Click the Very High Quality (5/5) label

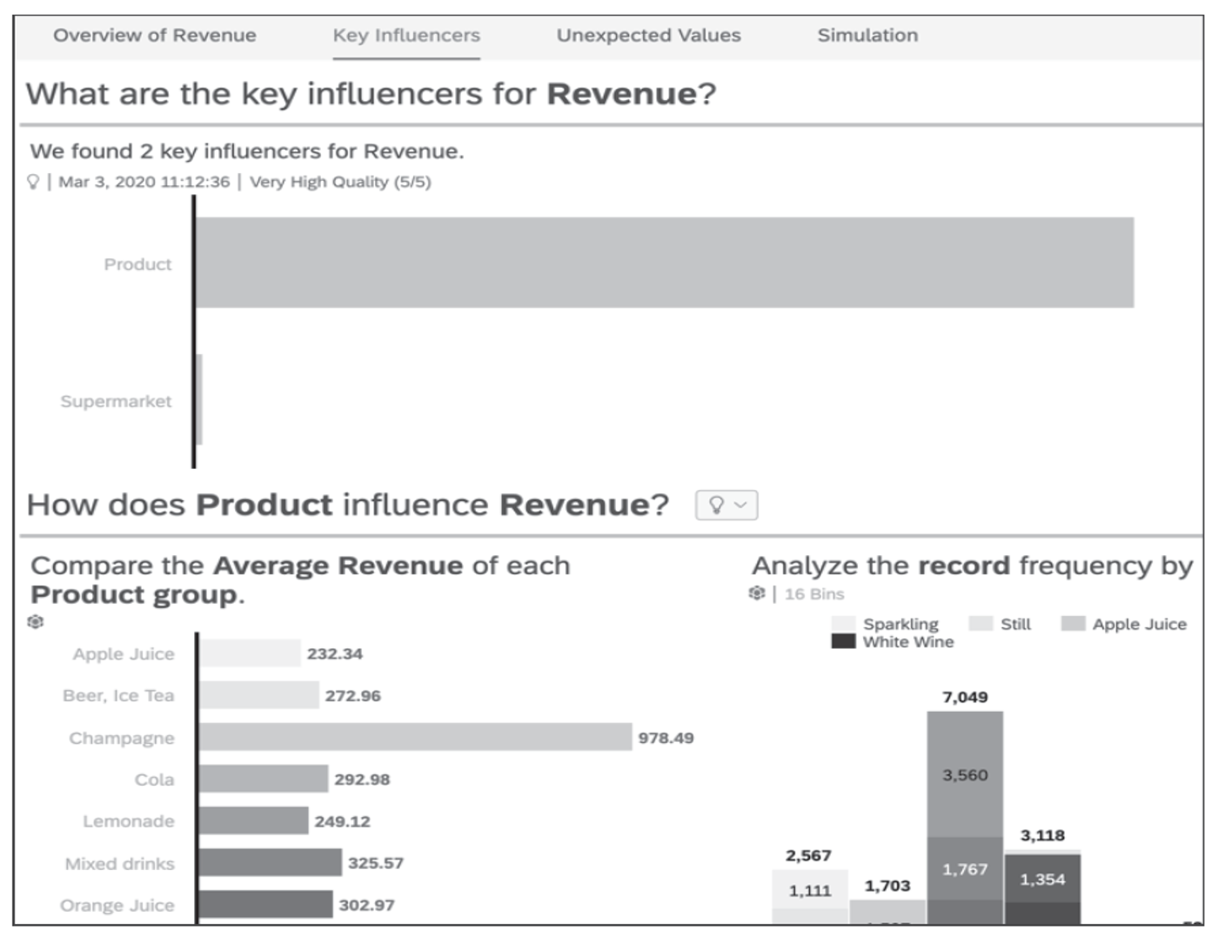click(344, 181)
